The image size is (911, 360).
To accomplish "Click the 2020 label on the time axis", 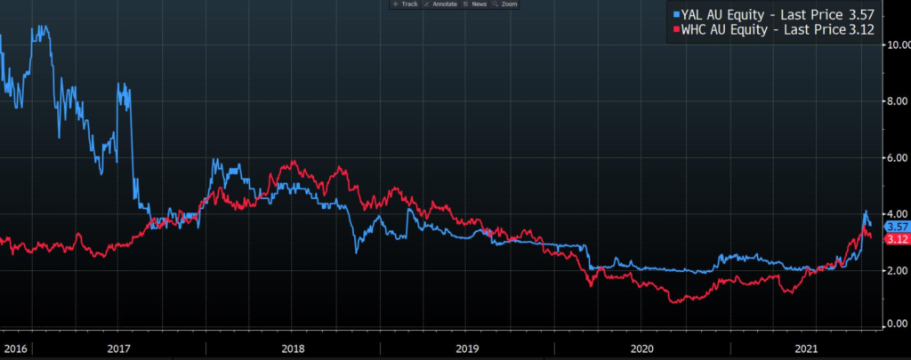I will coord(641,349).
